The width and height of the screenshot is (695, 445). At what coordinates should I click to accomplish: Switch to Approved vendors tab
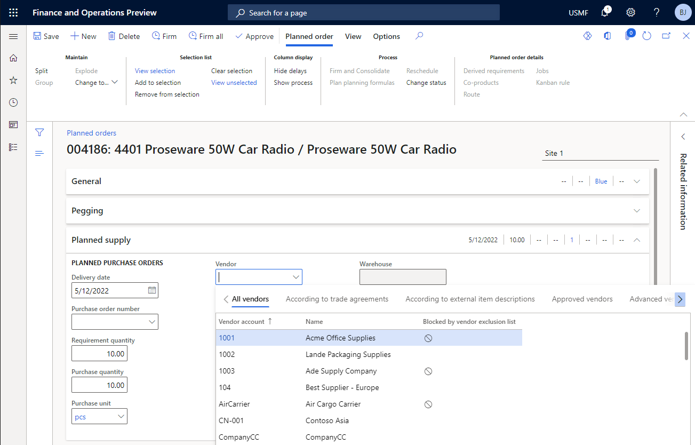tap(582, 299)
